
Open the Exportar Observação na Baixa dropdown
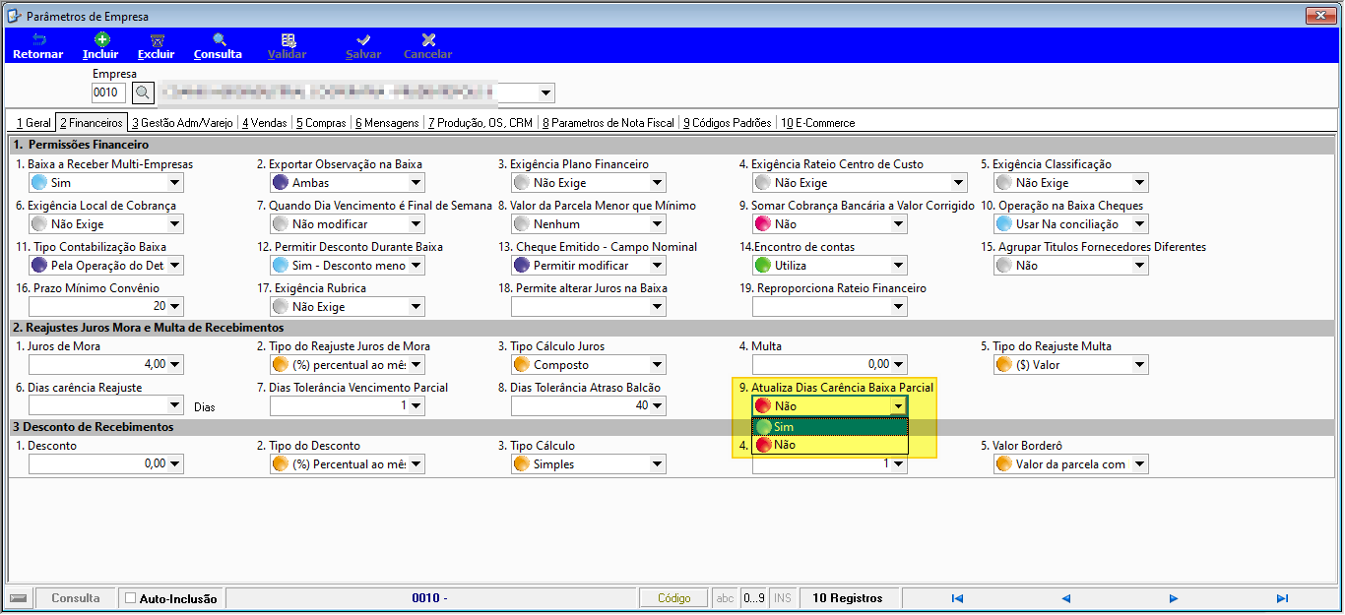coord(416,183)
